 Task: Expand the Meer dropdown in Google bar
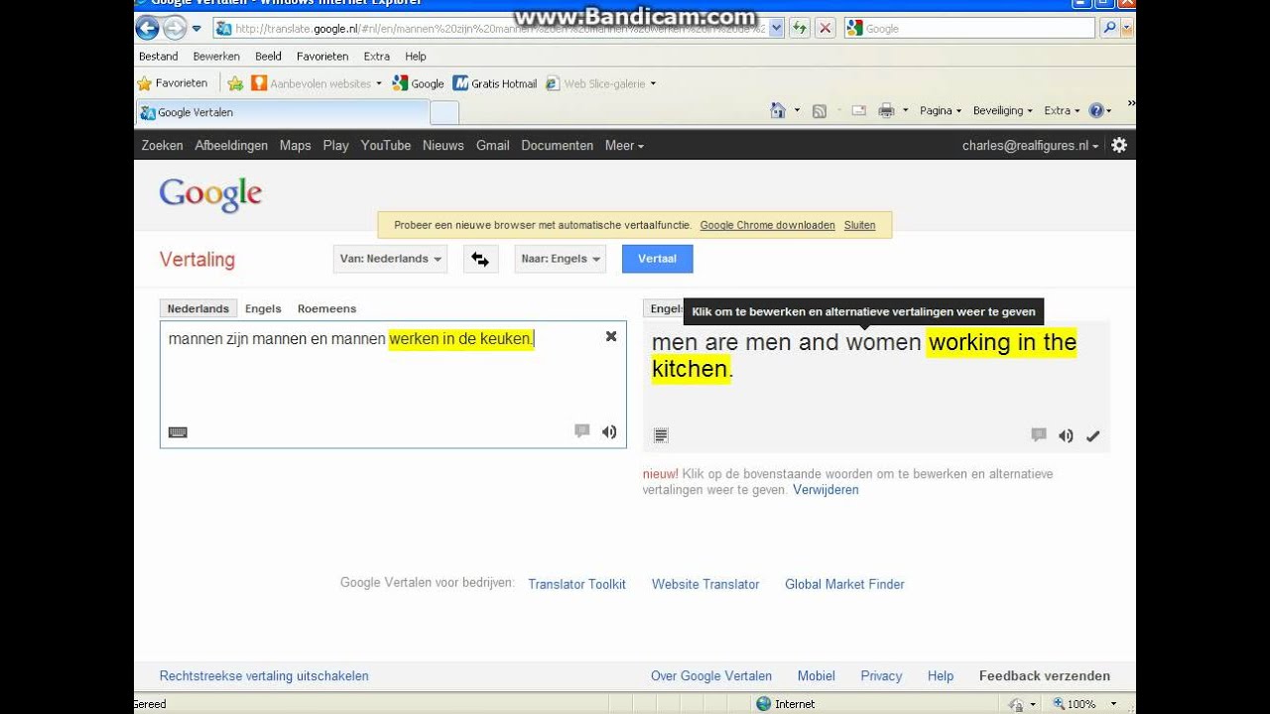[624, 145]
